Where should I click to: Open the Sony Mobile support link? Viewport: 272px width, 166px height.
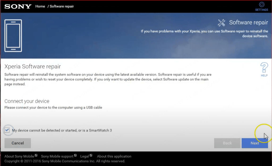tap(57, 156)
